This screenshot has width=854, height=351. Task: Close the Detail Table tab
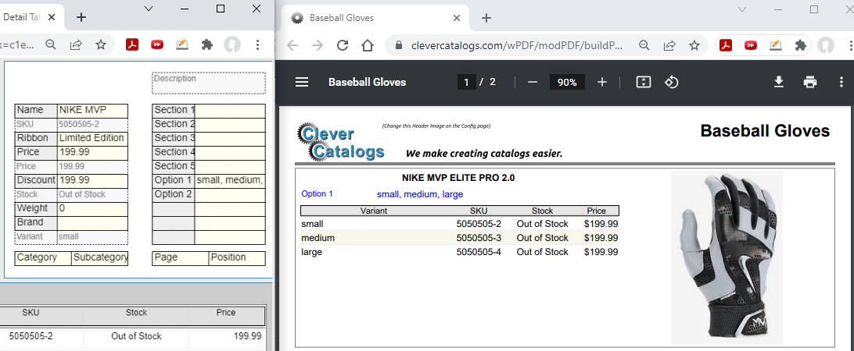click(52, 17)
